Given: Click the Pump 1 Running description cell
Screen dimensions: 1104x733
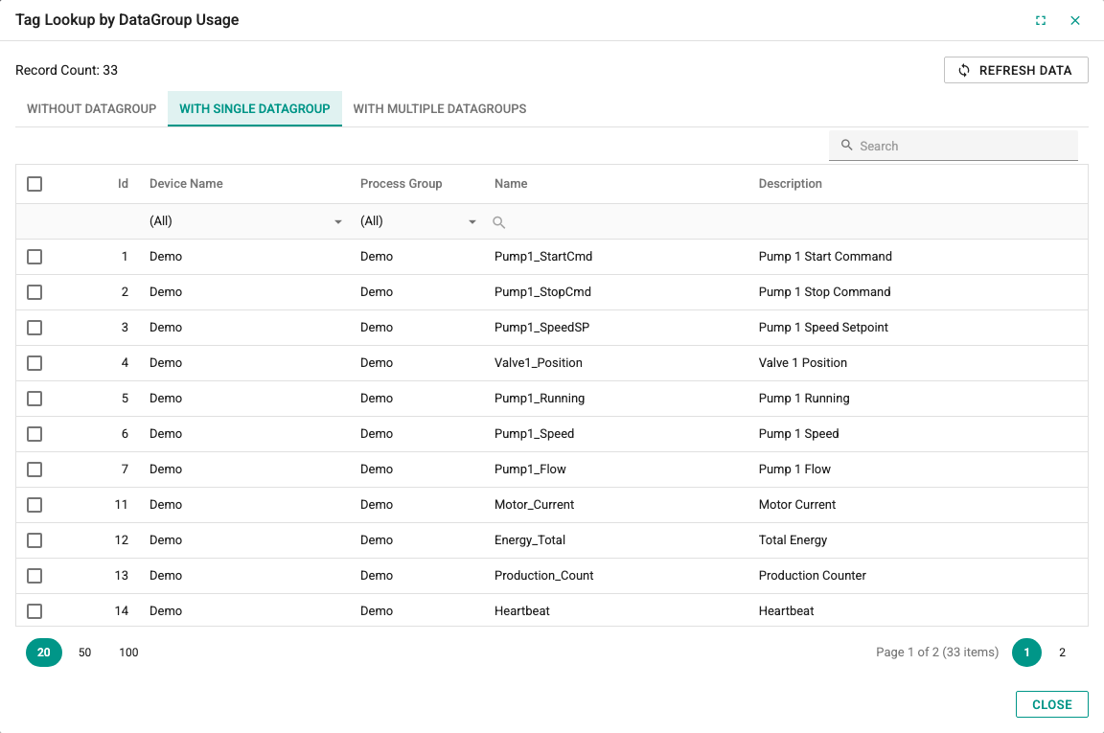Looking at the screenshot, I should (x=804, y=398).
